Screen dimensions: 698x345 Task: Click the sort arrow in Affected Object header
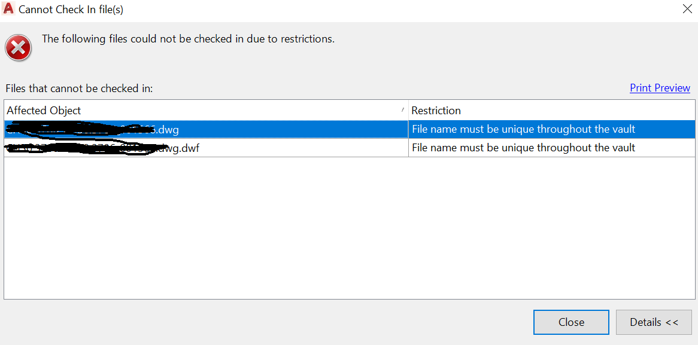(402, 110)
